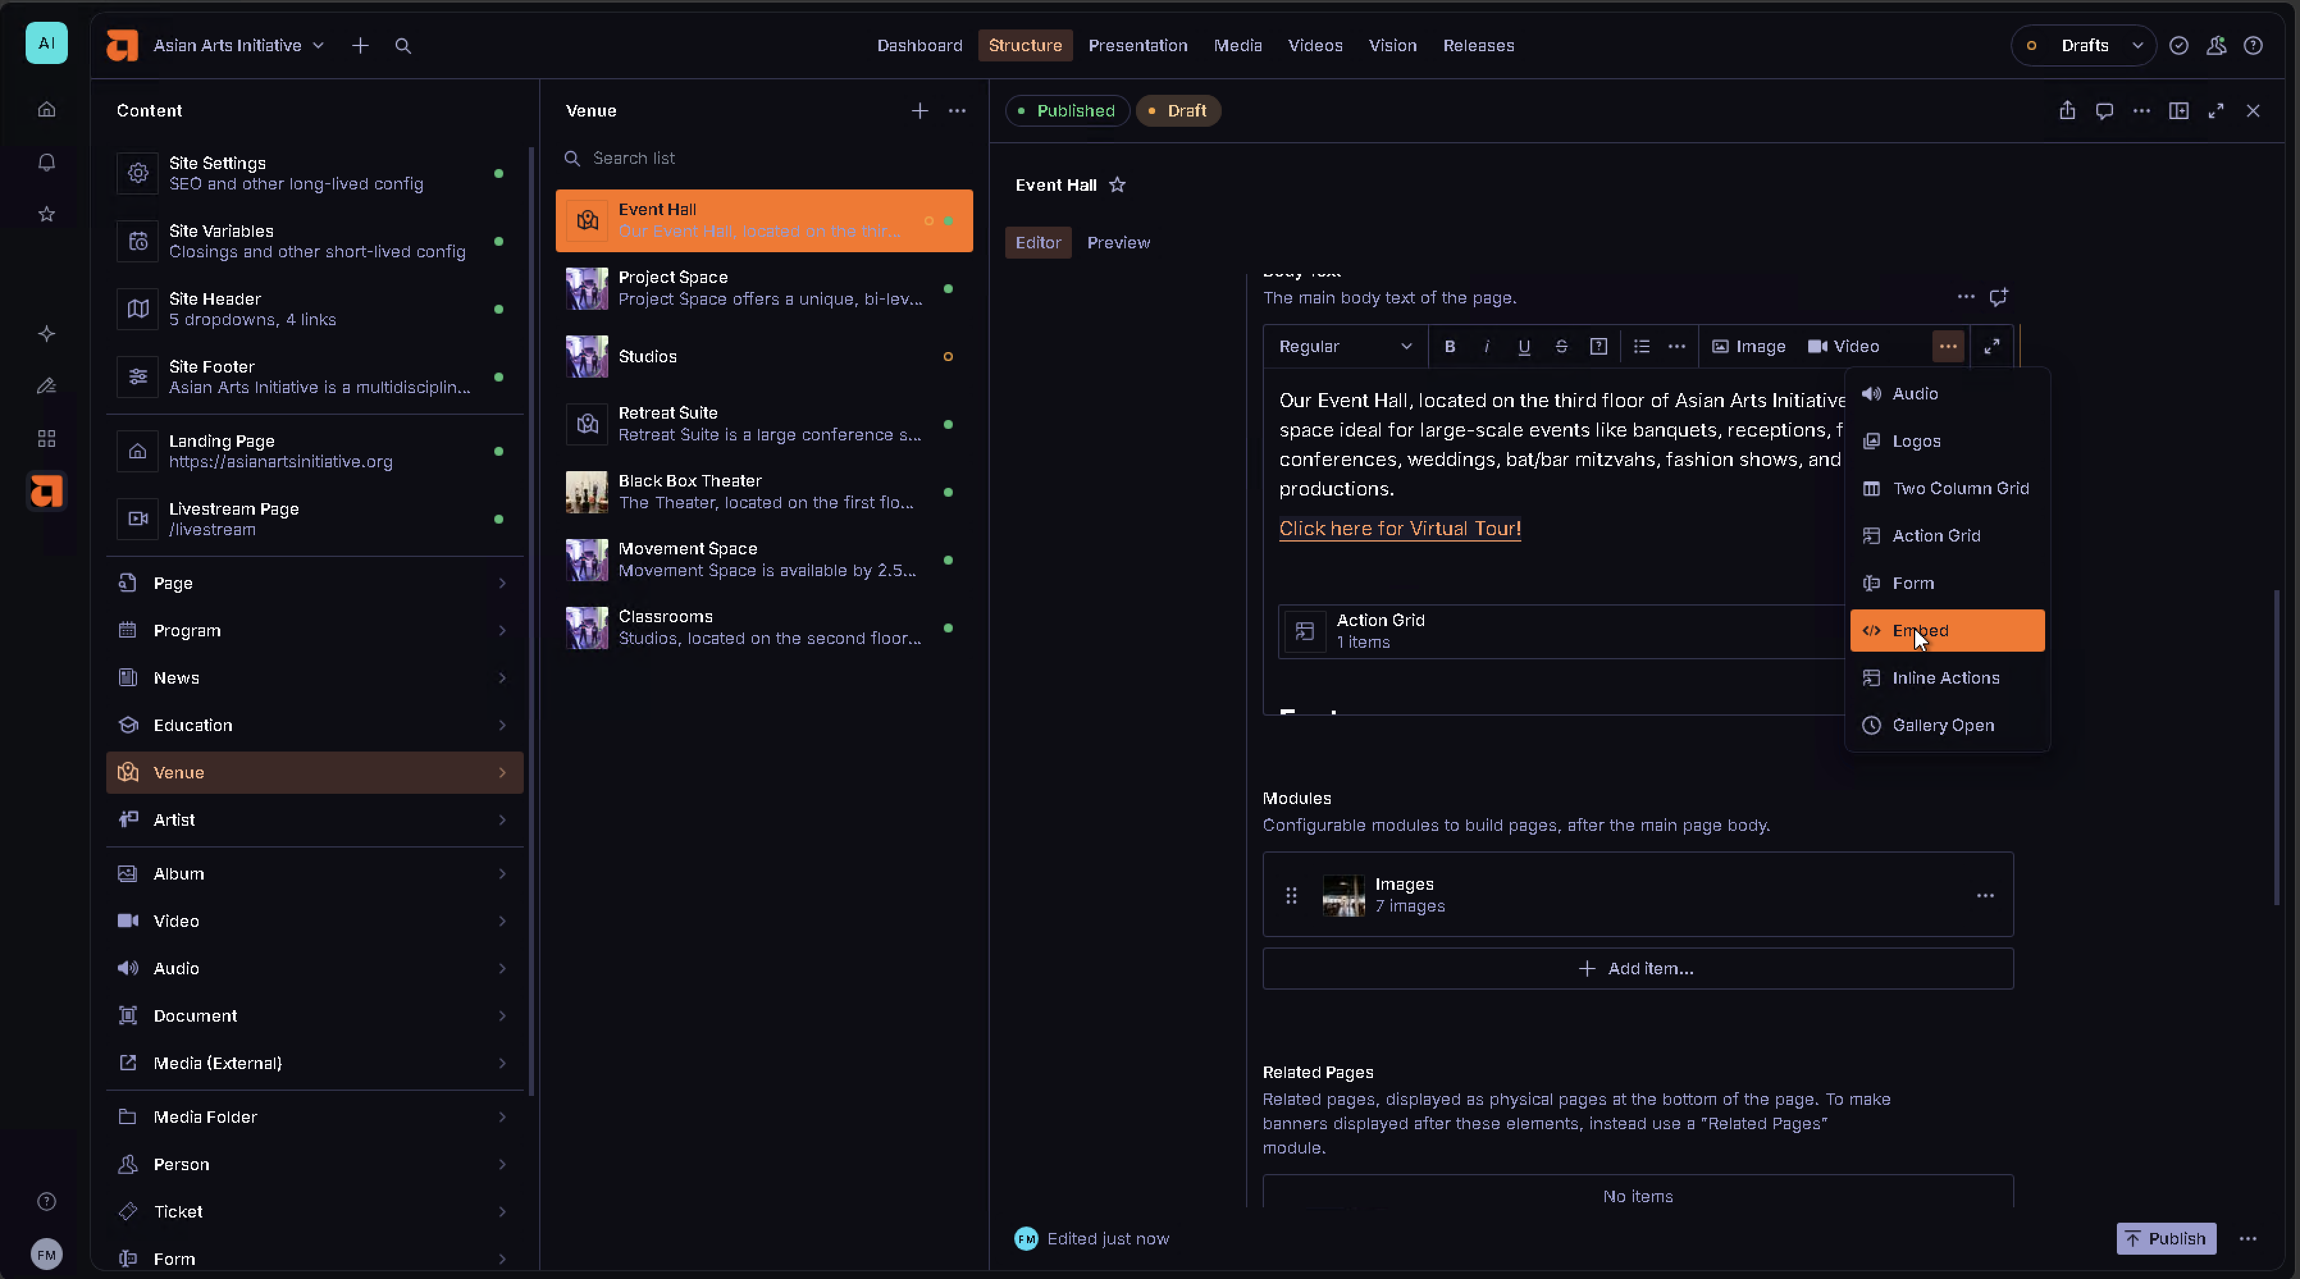2300x1279 pixels.
Task: Switch to the Draft version chip
Action: [x=1178, y=111]
